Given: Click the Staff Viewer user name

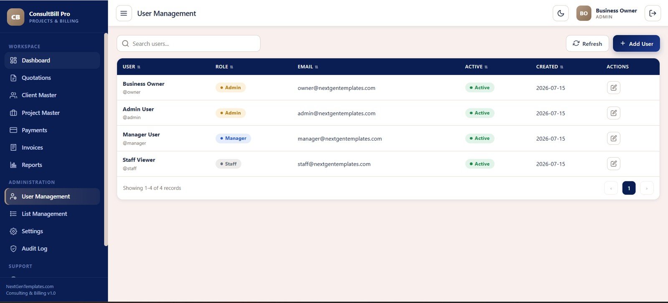Looking at the screenshot, I should pos(139,160).
